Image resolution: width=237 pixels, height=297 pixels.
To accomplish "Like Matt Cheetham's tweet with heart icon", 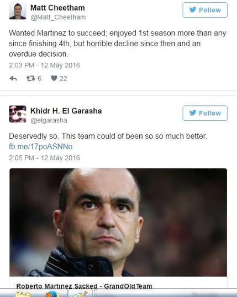I will click(x=54, y=78).
